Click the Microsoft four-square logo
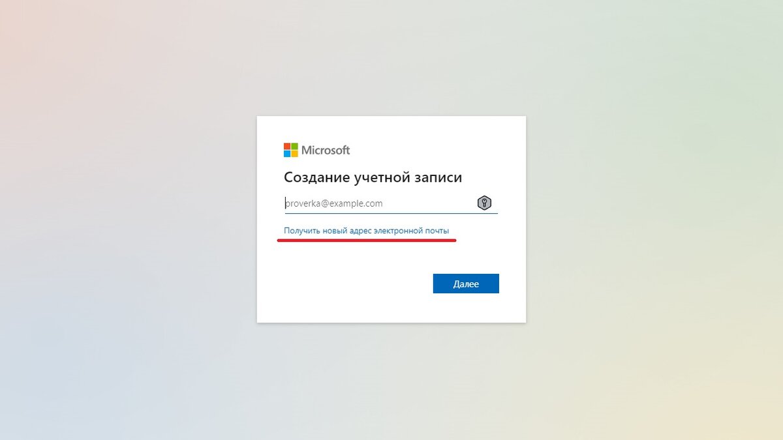783x440 pixels. point(290,150)
